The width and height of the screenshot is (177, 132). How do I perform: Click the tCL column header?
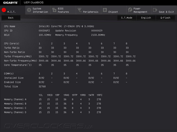pyautogui.click(x=41, y=95)
